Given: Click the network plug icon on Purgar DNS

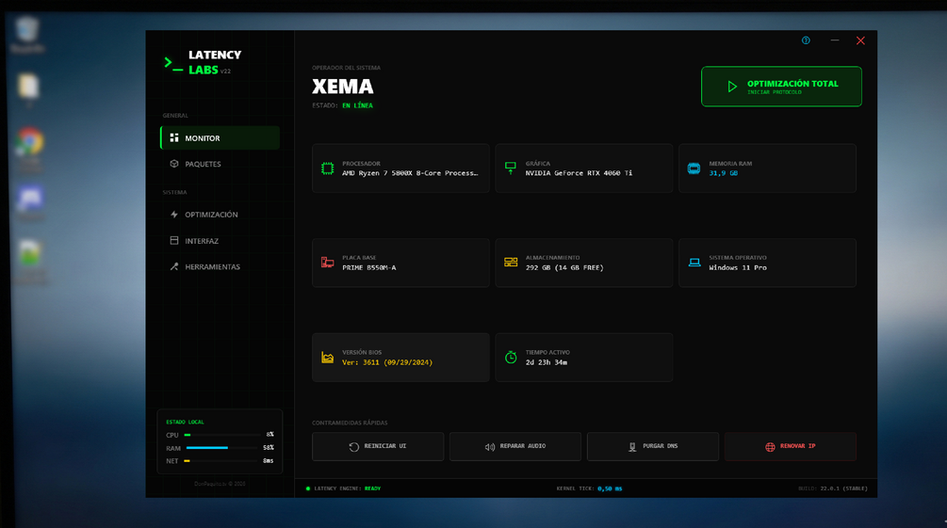Looking at the screenshot, I should tap(632, 447).
